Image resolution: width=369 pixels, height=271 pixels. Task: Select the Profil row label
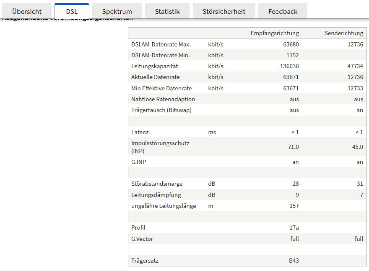138,228
